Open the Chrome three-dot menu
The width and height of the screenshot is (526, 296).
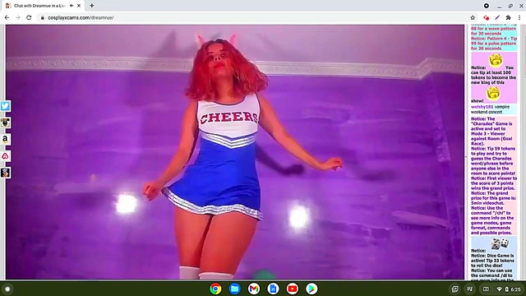point(519,17)
